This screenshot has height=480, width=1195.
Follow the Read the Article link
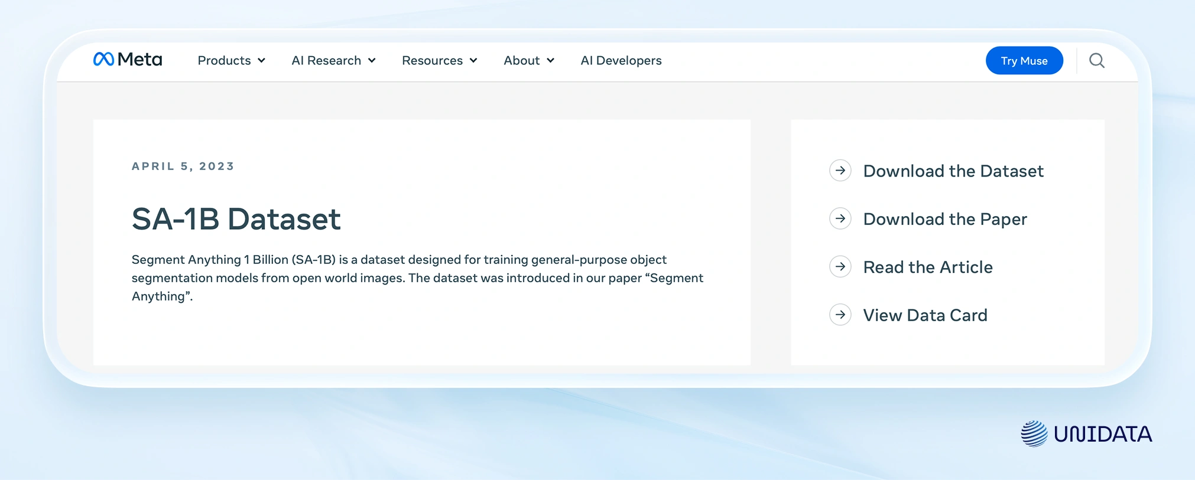click(x=928, y=267)
